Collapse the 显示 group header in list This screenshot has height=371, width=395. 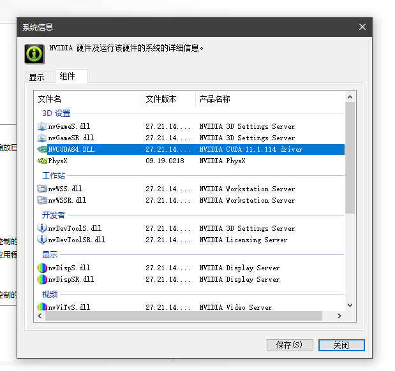50,254
